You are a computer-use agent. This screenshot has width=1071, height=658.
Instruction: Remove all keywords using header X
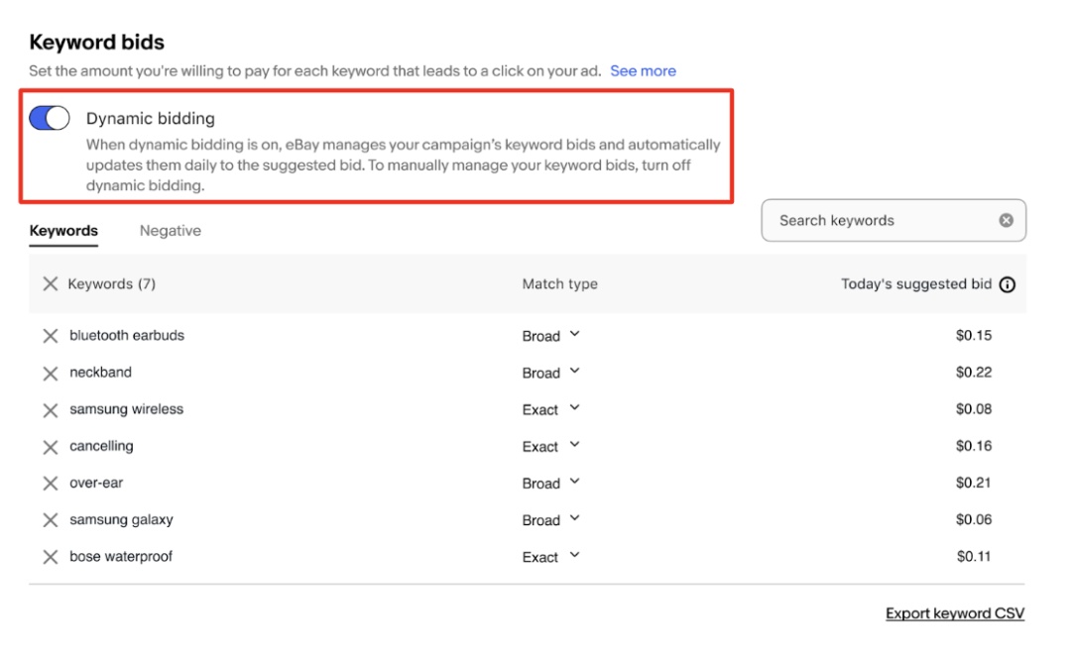pyautogui.click(x=50, y=284)
